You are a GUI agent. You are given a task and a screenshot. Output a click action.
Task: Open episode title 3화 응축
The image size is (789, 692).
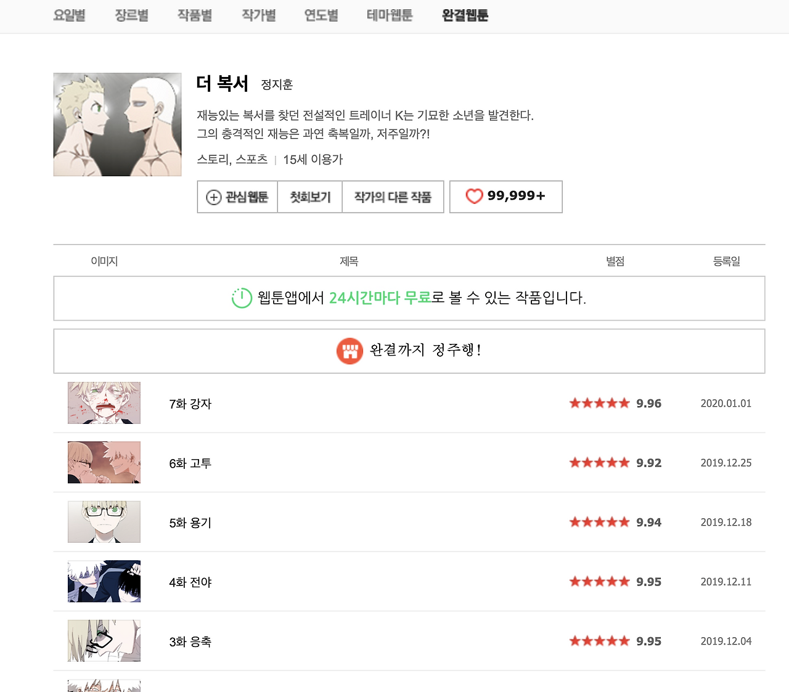[190, 642]
